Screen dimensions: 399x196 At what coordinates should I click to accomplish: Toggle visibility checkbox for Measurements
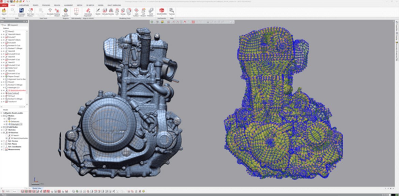coord(3,149)
